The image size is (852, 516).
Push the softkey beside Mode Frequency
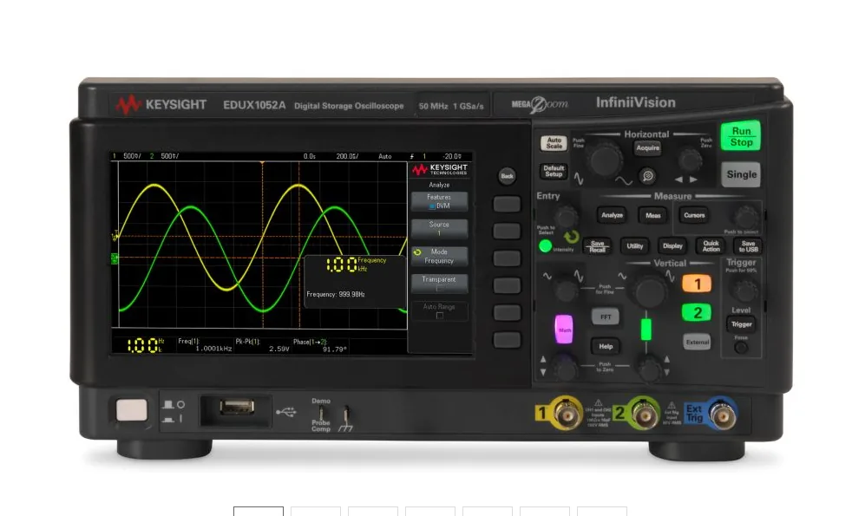507,258
